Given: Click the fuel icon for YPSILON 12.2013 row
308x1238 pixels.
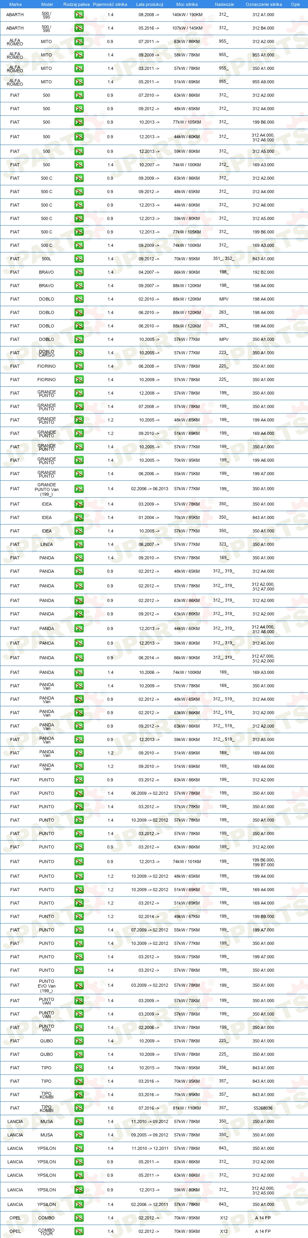Looking at the screenshot, I should [x=79, y=1190].
